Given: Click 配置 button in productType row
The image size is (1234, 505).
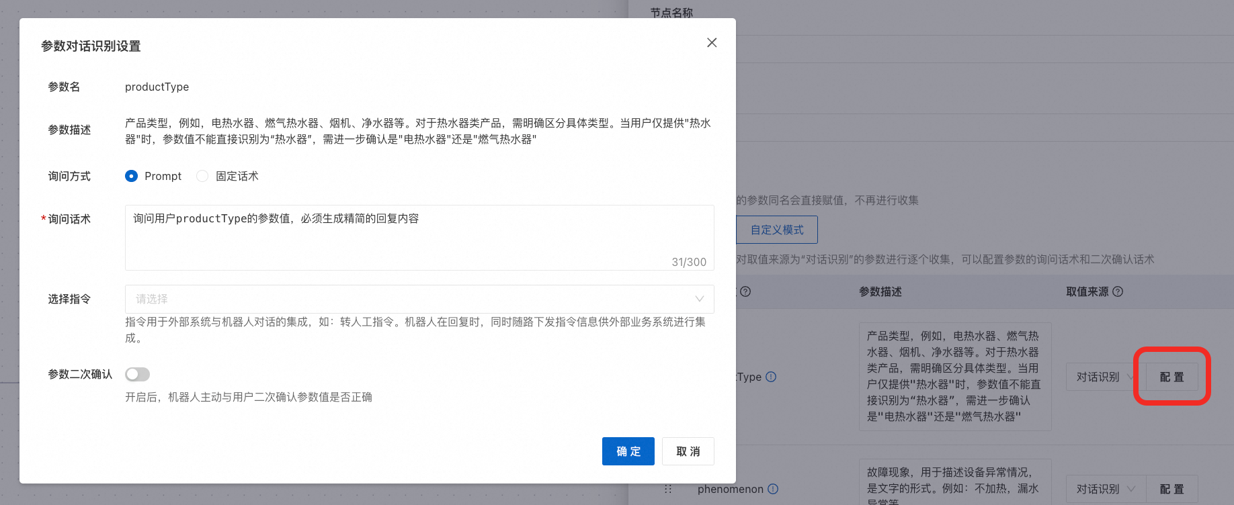Looking at the screenshot, I should (1172, 377).
